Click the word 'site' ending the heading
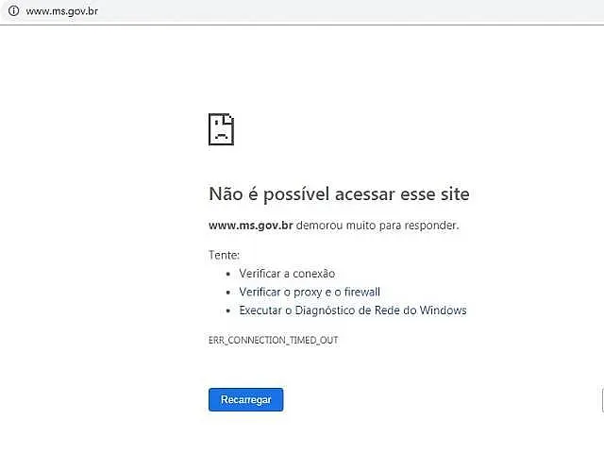 click(x=455, y=193)
